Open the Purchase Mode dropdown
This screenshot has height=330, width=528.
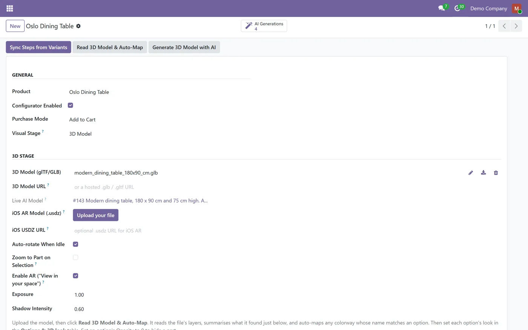point(158,120)
